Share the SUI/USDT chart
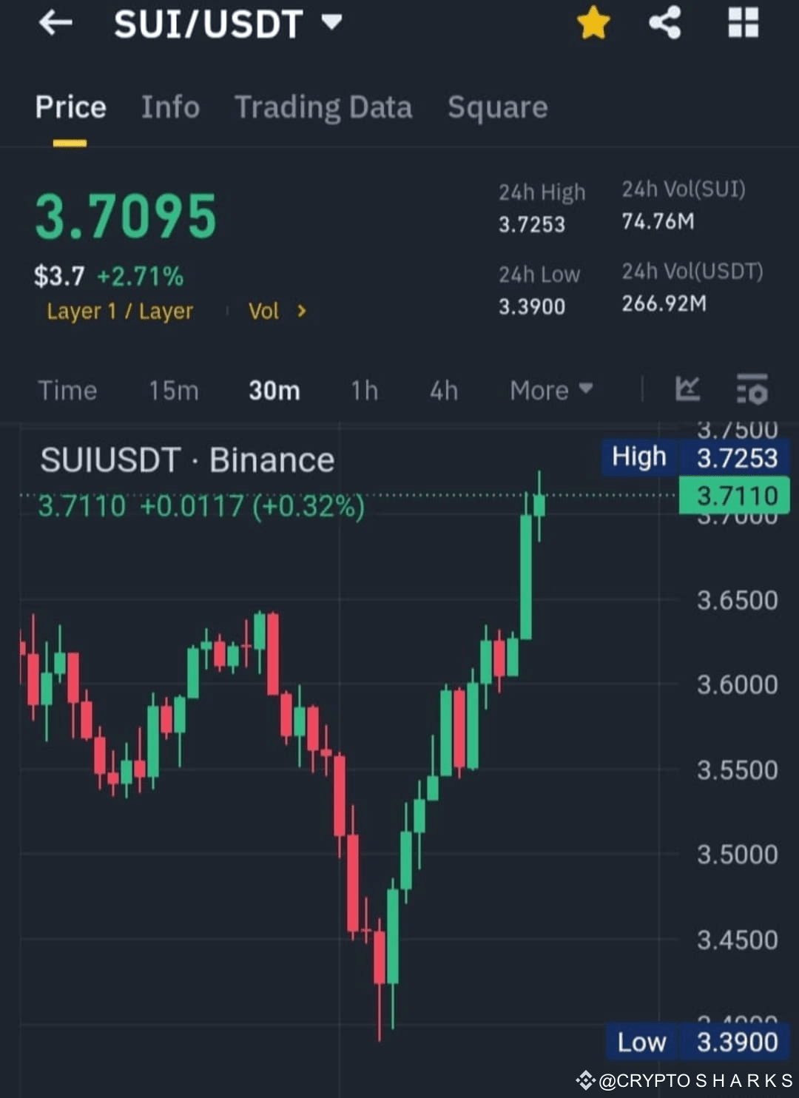Screen dimensions: 799x1098 (665, 23)
